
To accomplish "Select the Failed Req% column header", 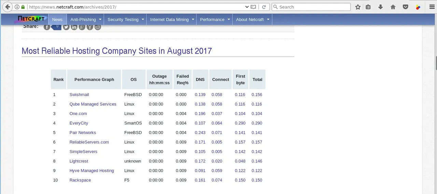I will (x=183, y=79).
